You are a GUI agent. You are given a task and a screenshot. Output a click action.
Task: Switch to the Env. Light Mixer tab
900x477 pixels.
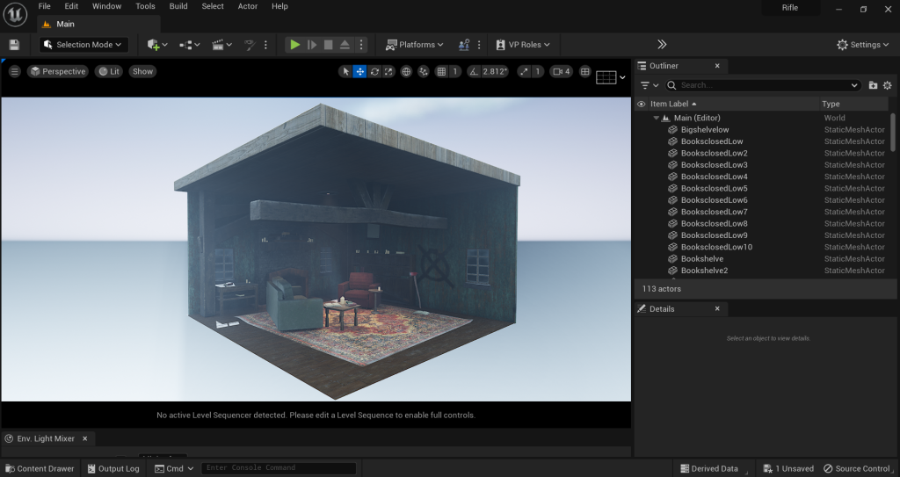[x=47, y=438]
